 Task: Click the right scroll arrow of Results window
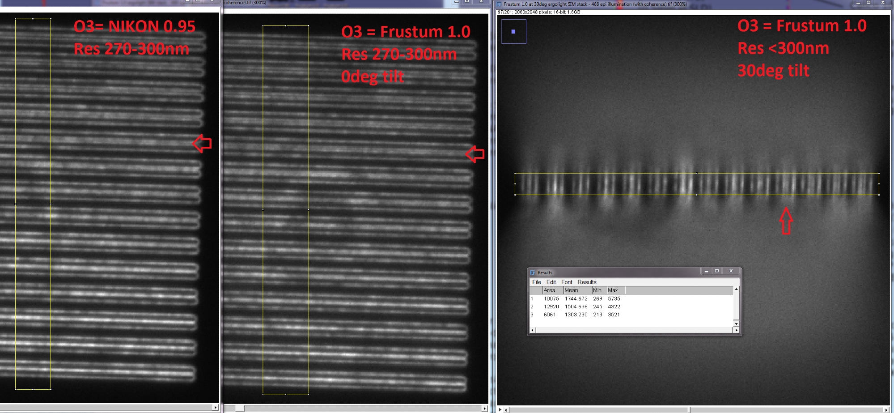(x=736, y=330)
